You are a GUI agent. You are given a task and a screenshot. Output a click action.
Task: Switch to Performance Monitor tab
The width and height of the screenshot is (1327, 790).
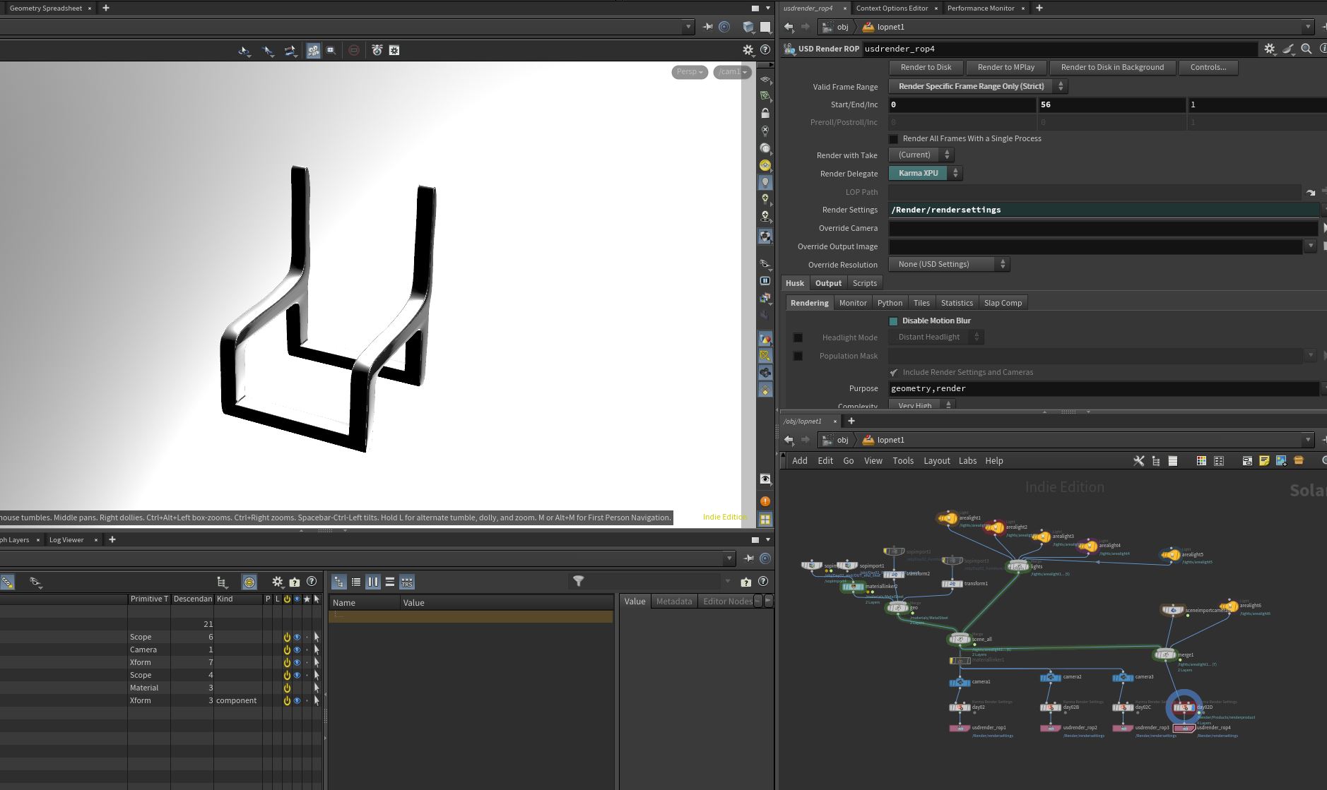pyautogui.click(x=980, y=8)
